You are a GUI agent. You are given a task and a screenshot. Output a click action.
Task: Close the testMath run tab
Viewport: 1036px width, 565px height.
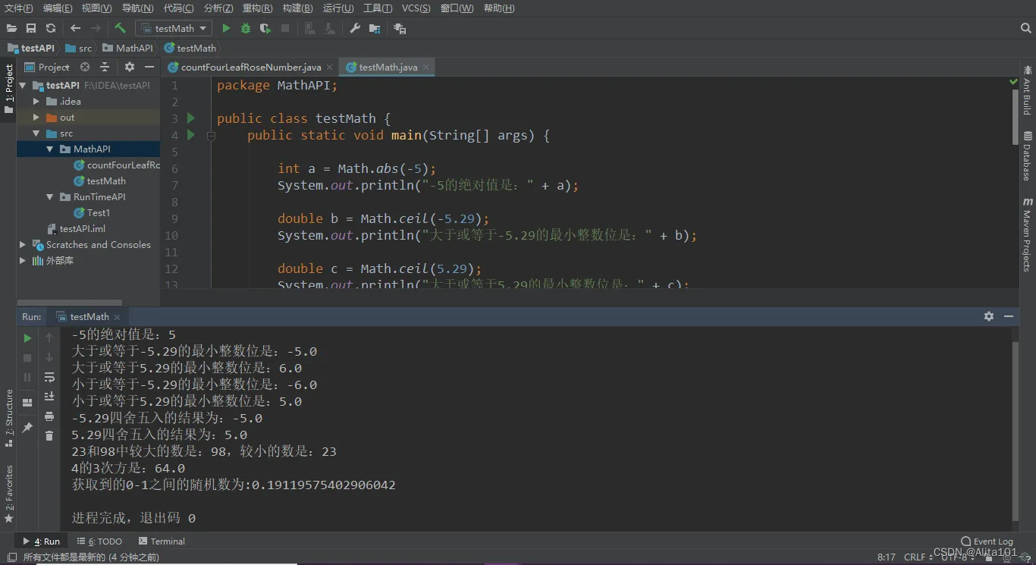118,317
